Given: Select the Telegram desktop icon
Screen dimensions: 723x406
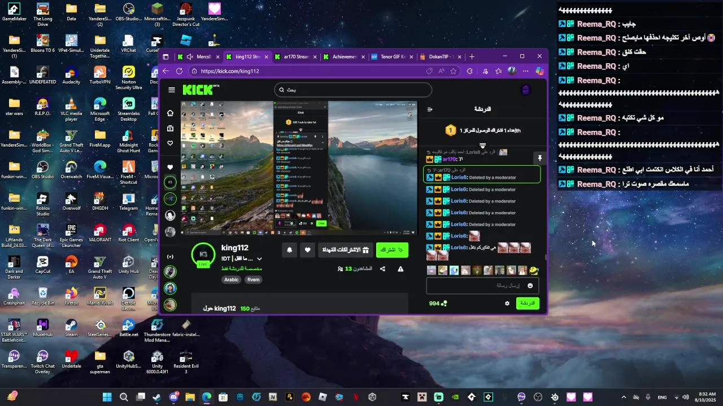Looking at the screenshot, I should click(129, 201).
